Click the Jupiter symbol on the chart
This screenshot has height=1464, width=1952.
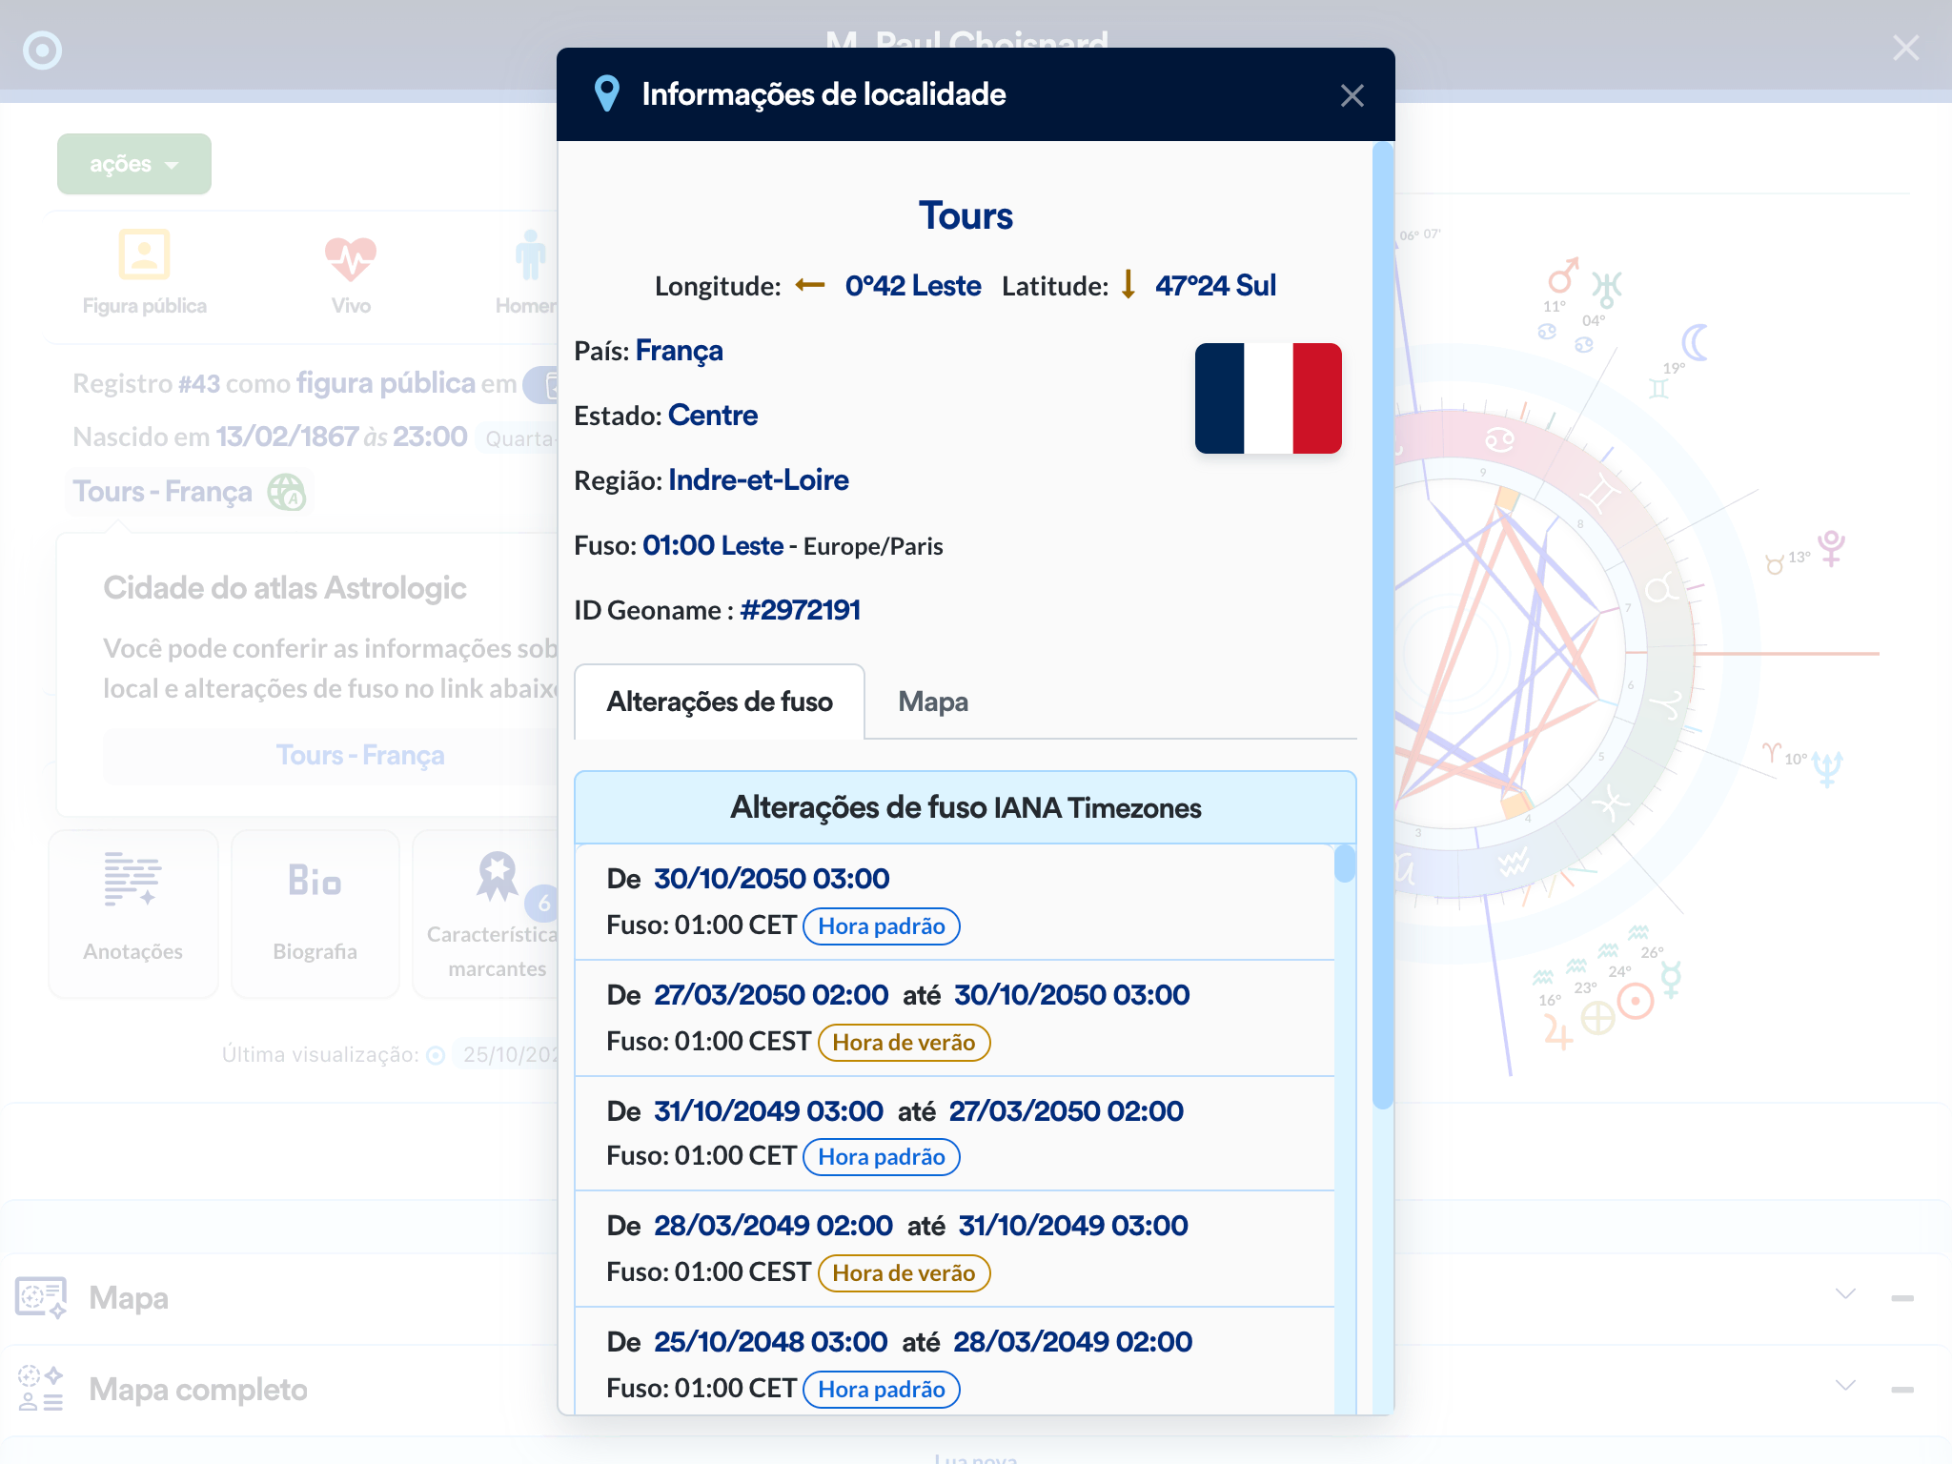click(x=1558, y=1031)
